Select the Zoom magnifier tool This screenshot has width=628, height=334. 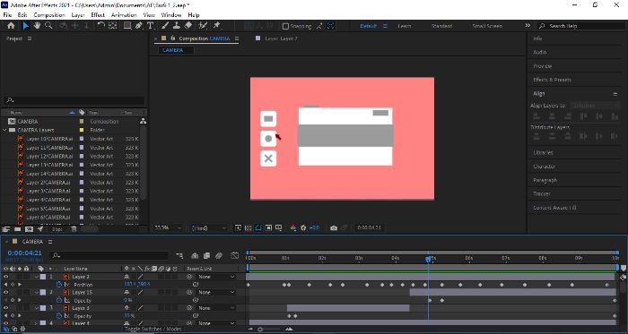point(48,26)
